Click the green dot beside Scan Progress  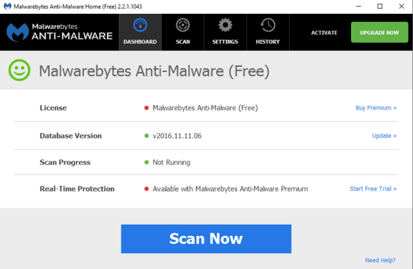point(146,163)
